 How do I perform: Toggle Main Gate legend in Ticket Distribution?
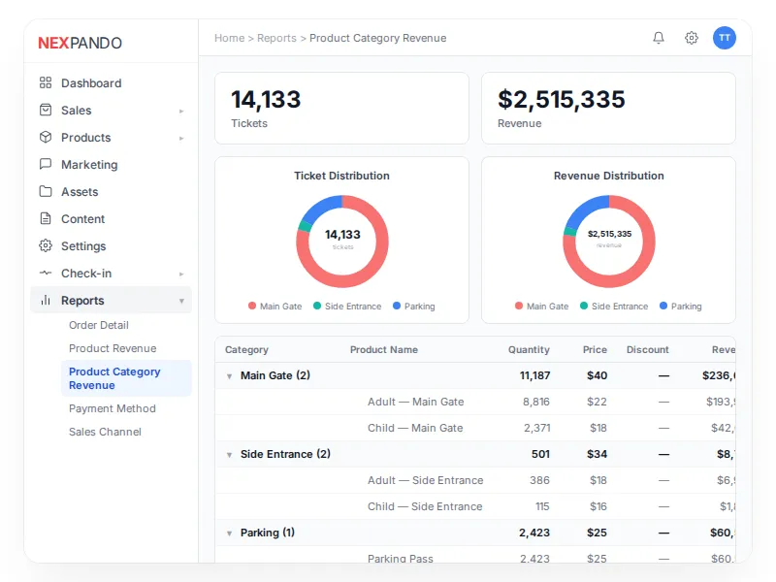pos(275,307)
